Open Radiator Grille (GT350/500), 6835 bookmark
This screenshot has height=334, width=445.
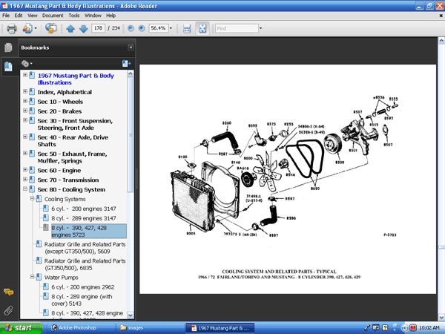(x=85, y=264)
